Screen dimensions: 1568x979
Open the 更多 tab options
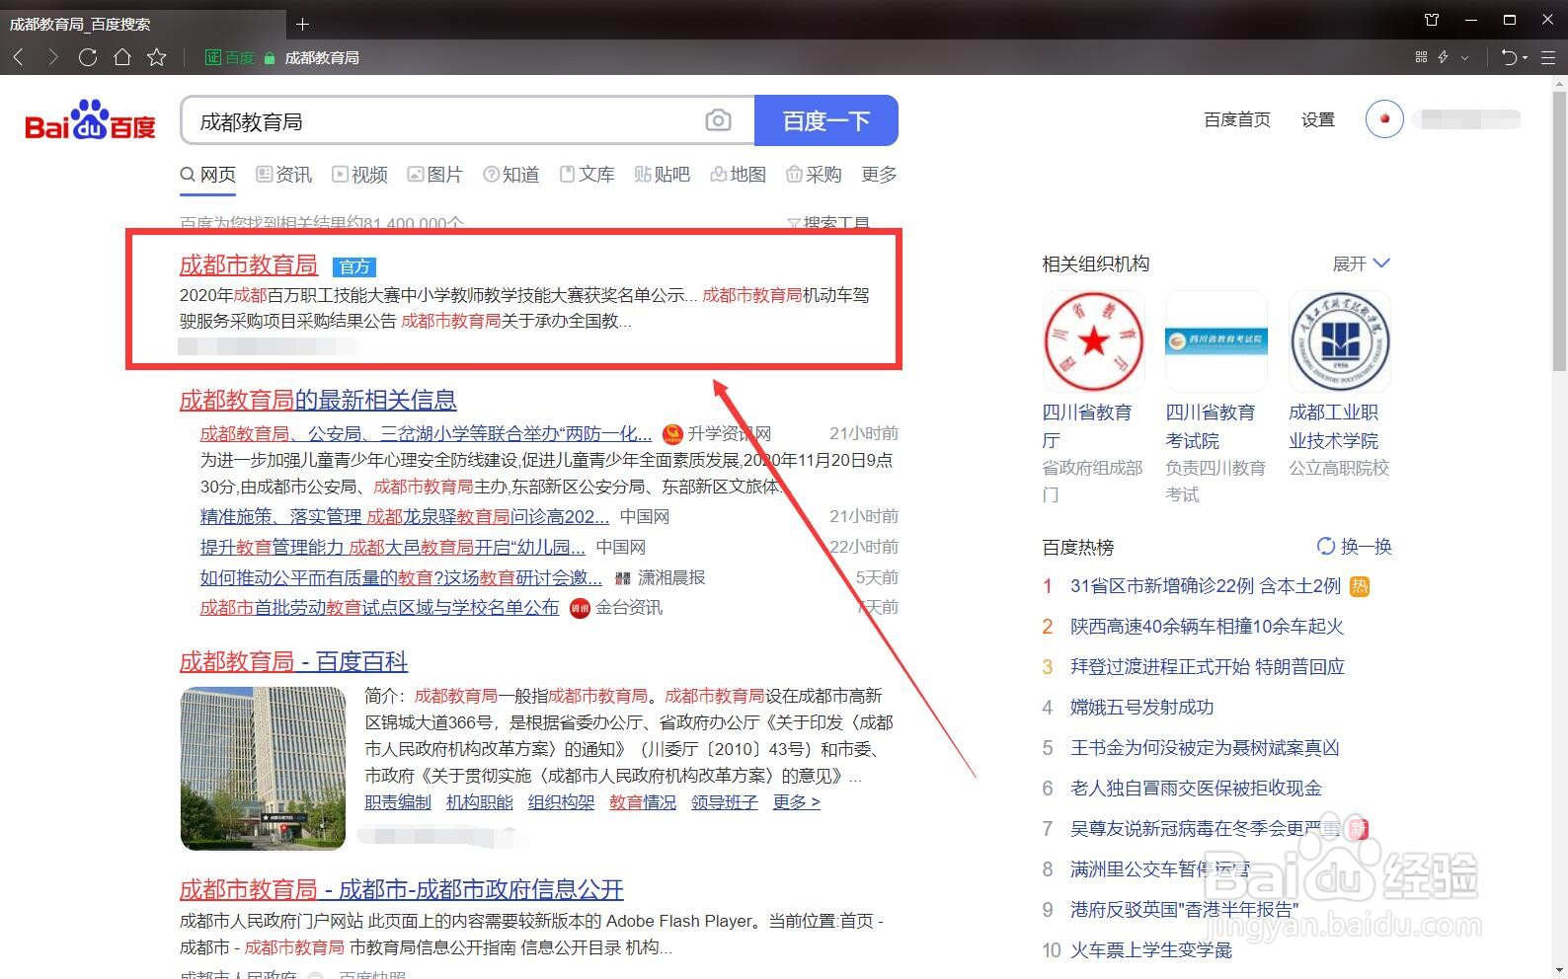879,175
